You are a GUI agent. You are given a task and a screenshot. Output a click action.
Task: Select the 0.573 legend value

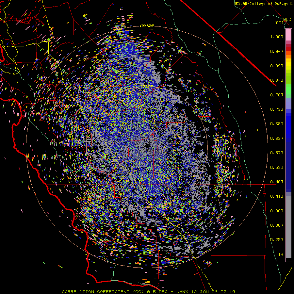277,153
